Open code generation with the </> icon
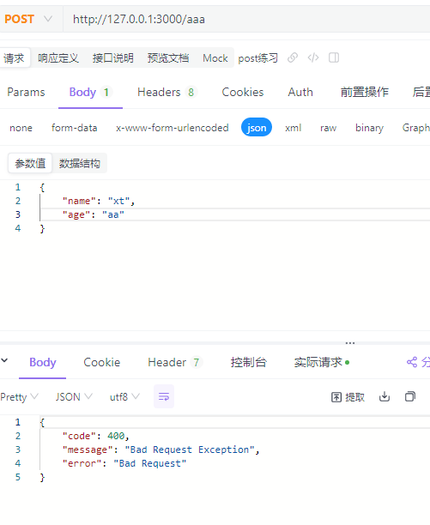This screenshot has width=430, height=525. [313, 58]
